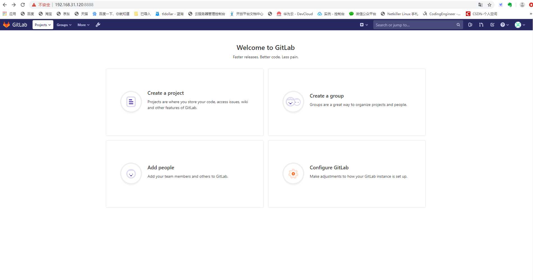Click 'Groups are a great way' description
Screen dimensions: 533x280
[358, 105]
